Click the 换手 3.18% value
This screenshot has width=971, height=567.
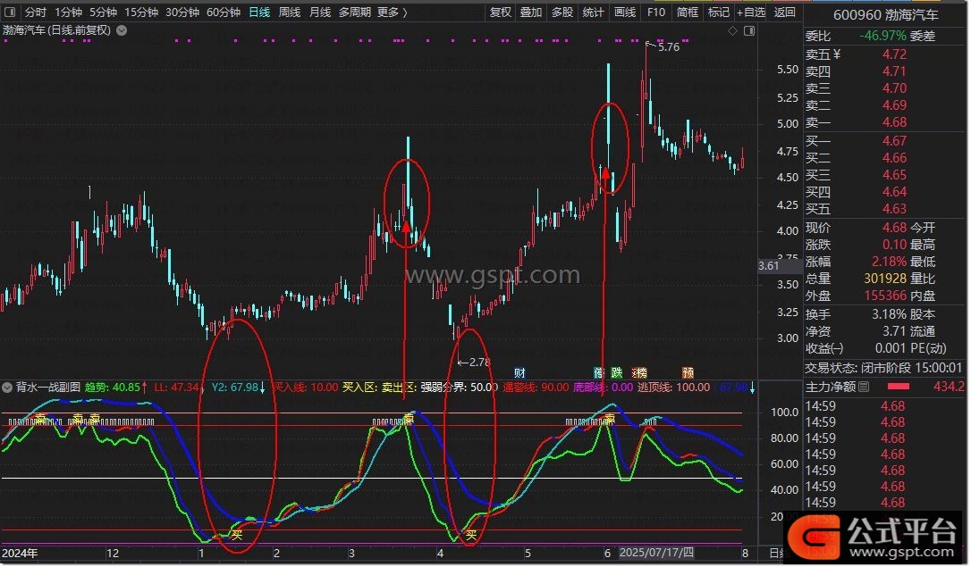[x=889, y=314]
